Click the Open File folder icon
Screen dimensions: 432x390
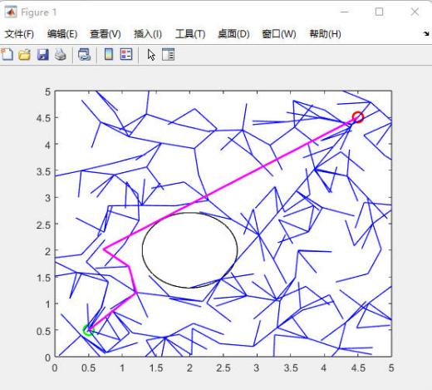[x=24, y=54]
